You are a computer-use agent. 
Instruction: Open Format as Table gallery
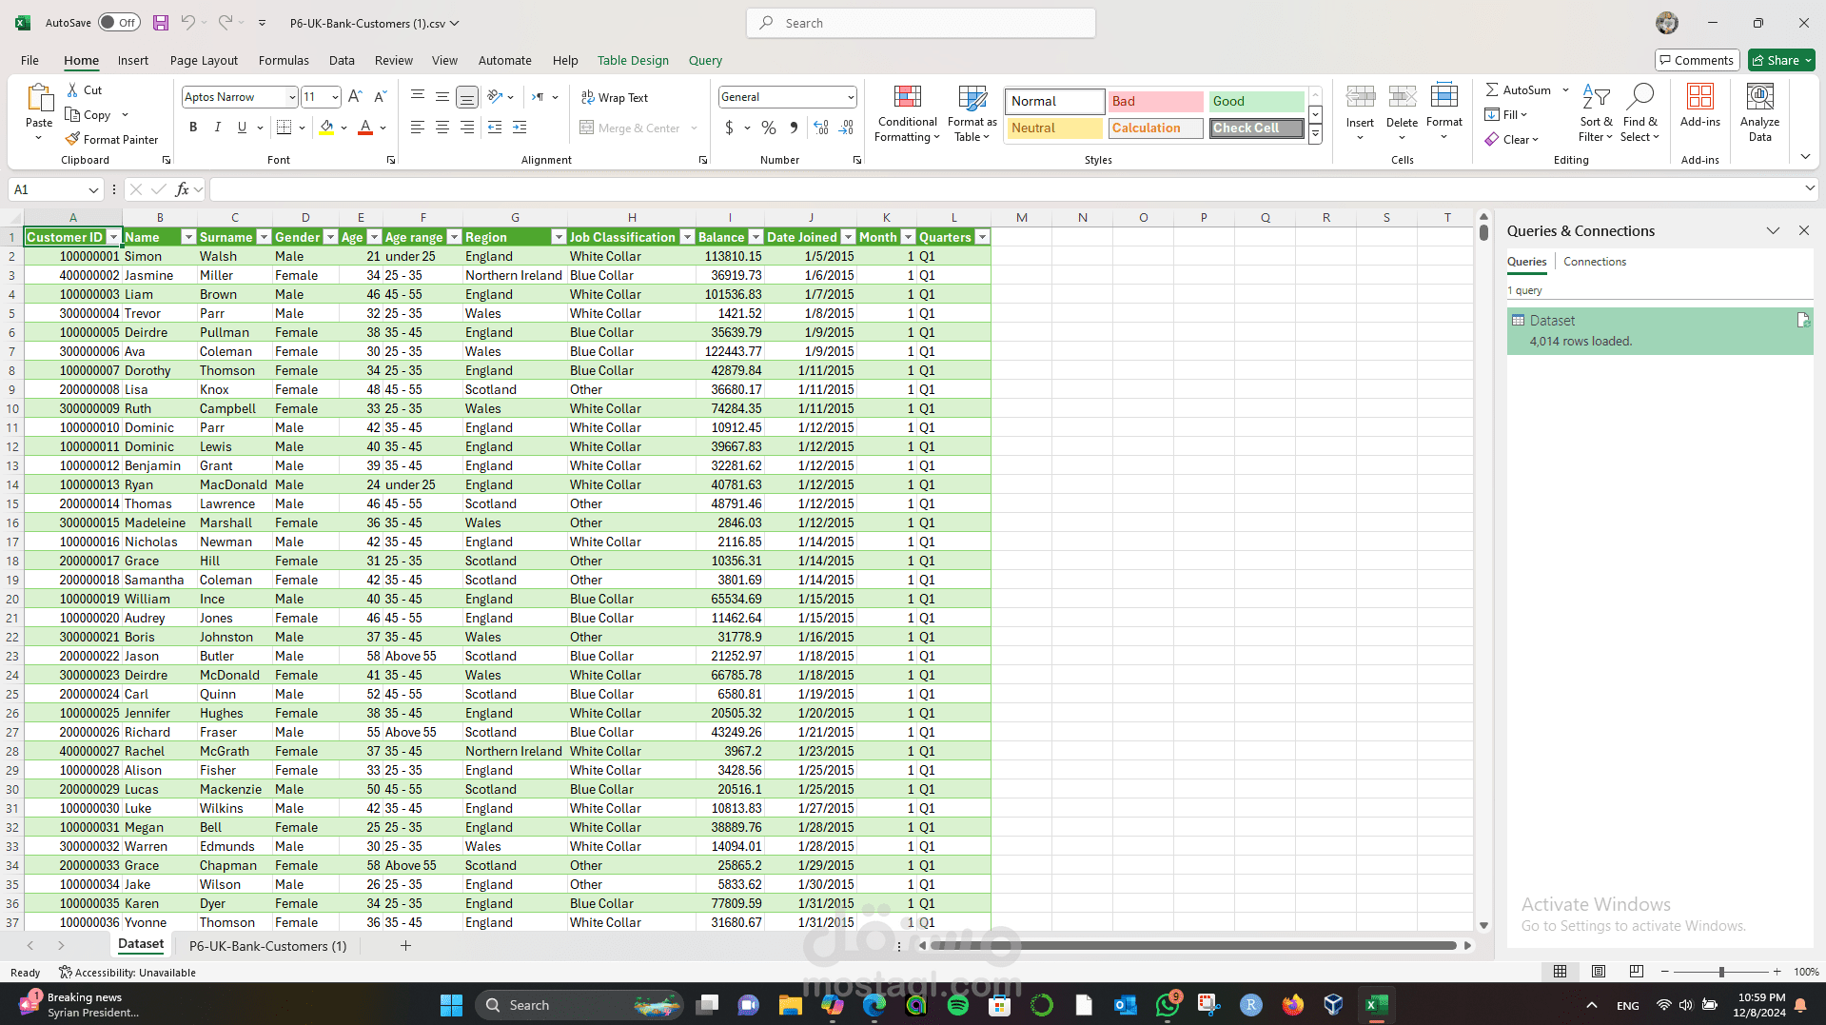[x=972, y=114]
